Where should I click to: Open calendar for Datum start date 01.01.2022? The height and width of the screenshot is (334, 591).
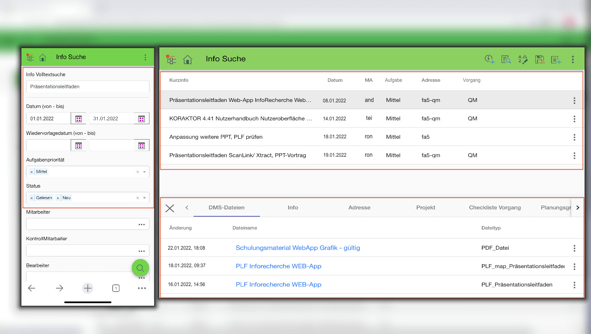pos(78,119)
